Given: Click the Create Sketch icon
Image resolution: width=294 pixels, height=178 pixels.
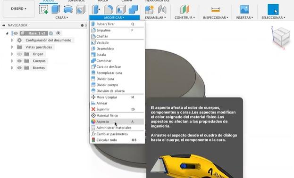Looking at the screenshot, I should pyautogui.click(x=43, y=9).
